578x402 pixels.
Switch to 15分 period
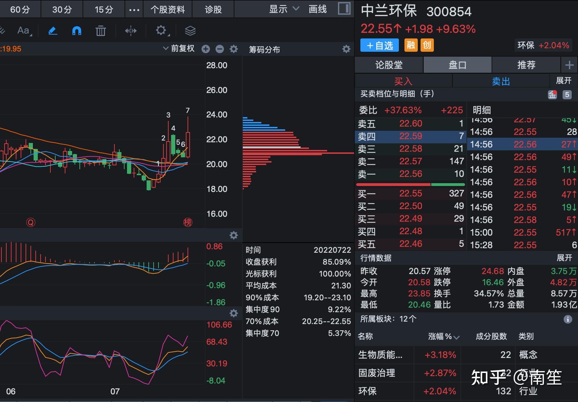pyautogui.click(x=104, y=9)
